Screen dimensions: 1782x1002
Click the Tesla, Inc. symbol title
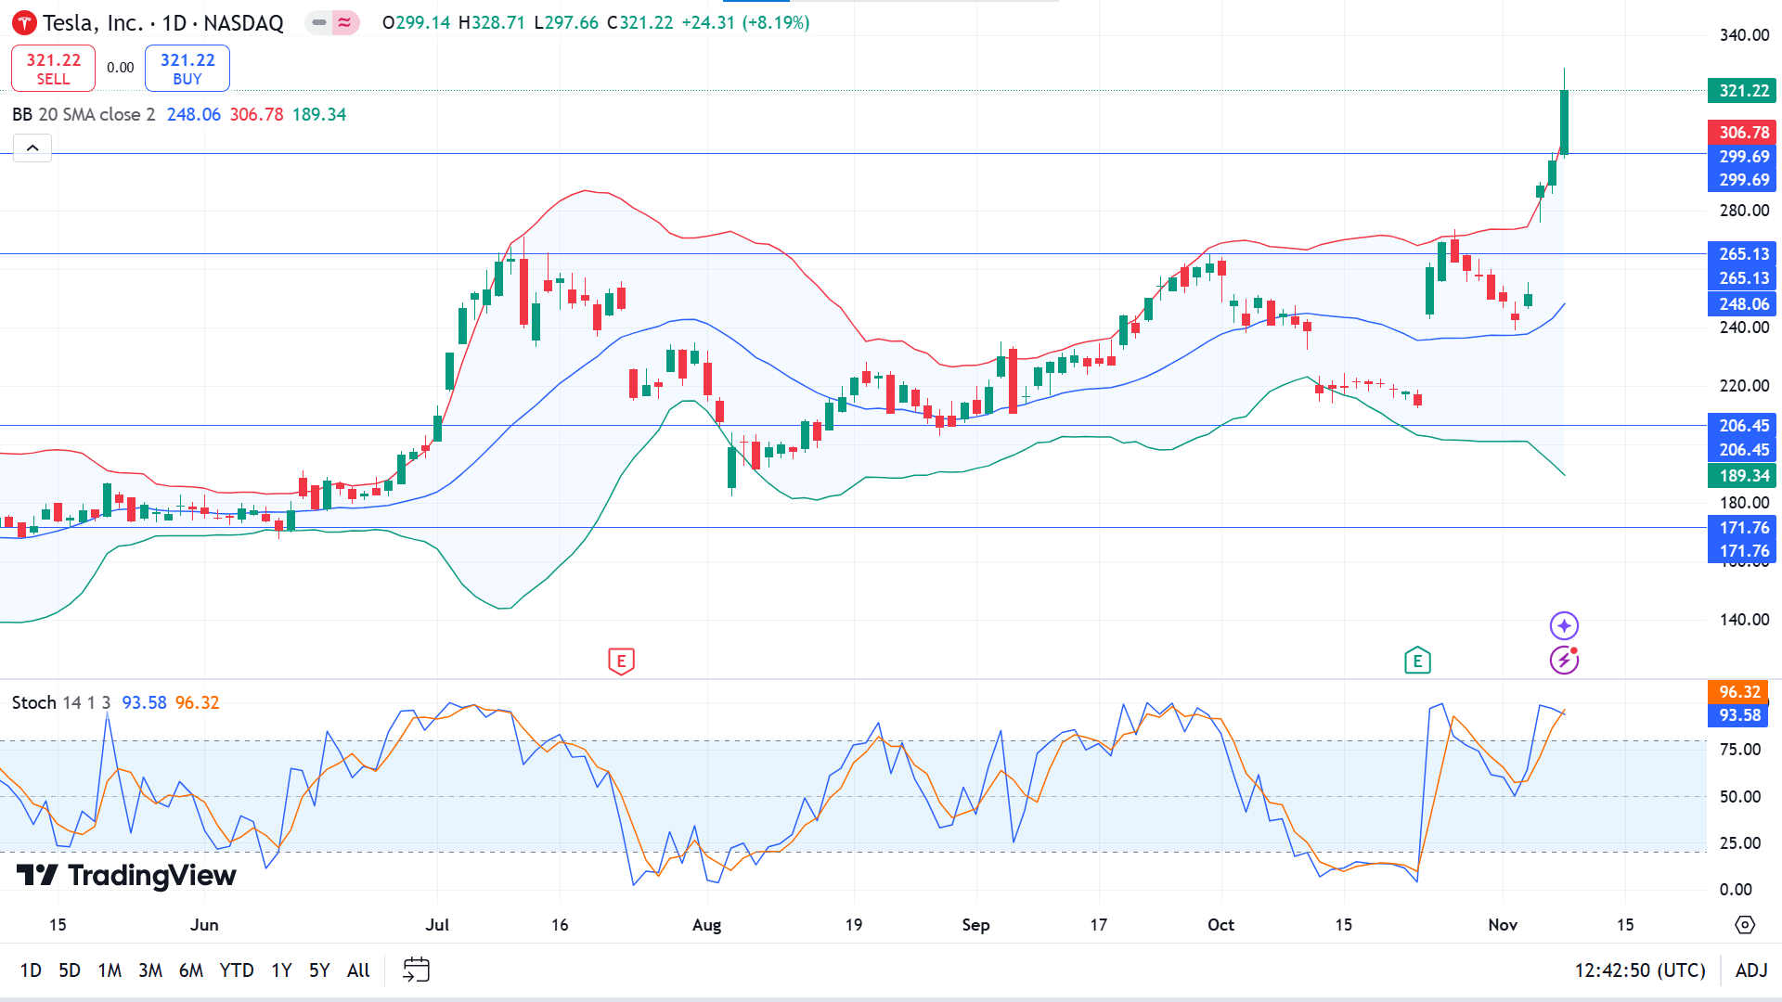(x=93, y=23)
